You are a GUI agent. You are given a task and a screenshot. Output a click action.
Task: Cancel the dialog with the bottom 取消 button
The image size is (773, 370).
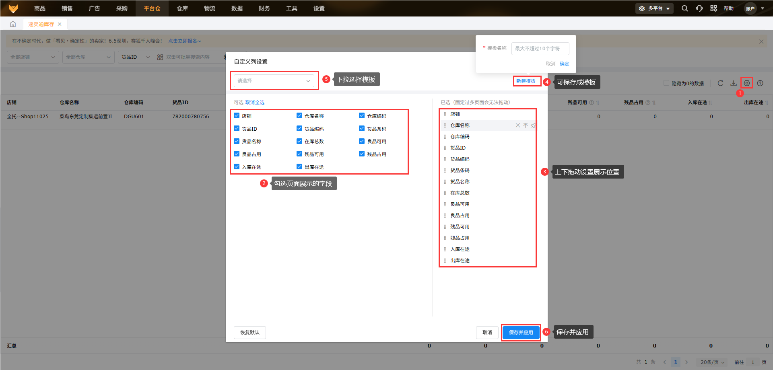pyautogui.click(x=487, y=333)
